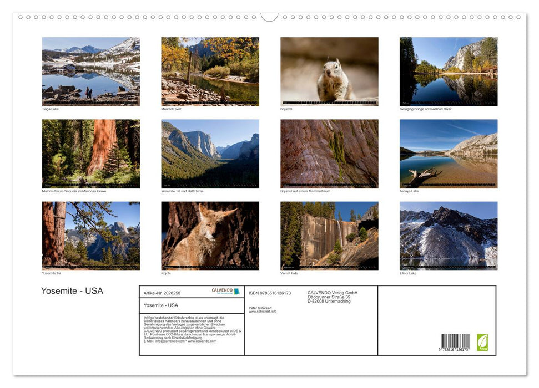Open the Yosemite Tal und Half Dome photo
The width and height of the screenshot is (539, 388).
point(210,154)
